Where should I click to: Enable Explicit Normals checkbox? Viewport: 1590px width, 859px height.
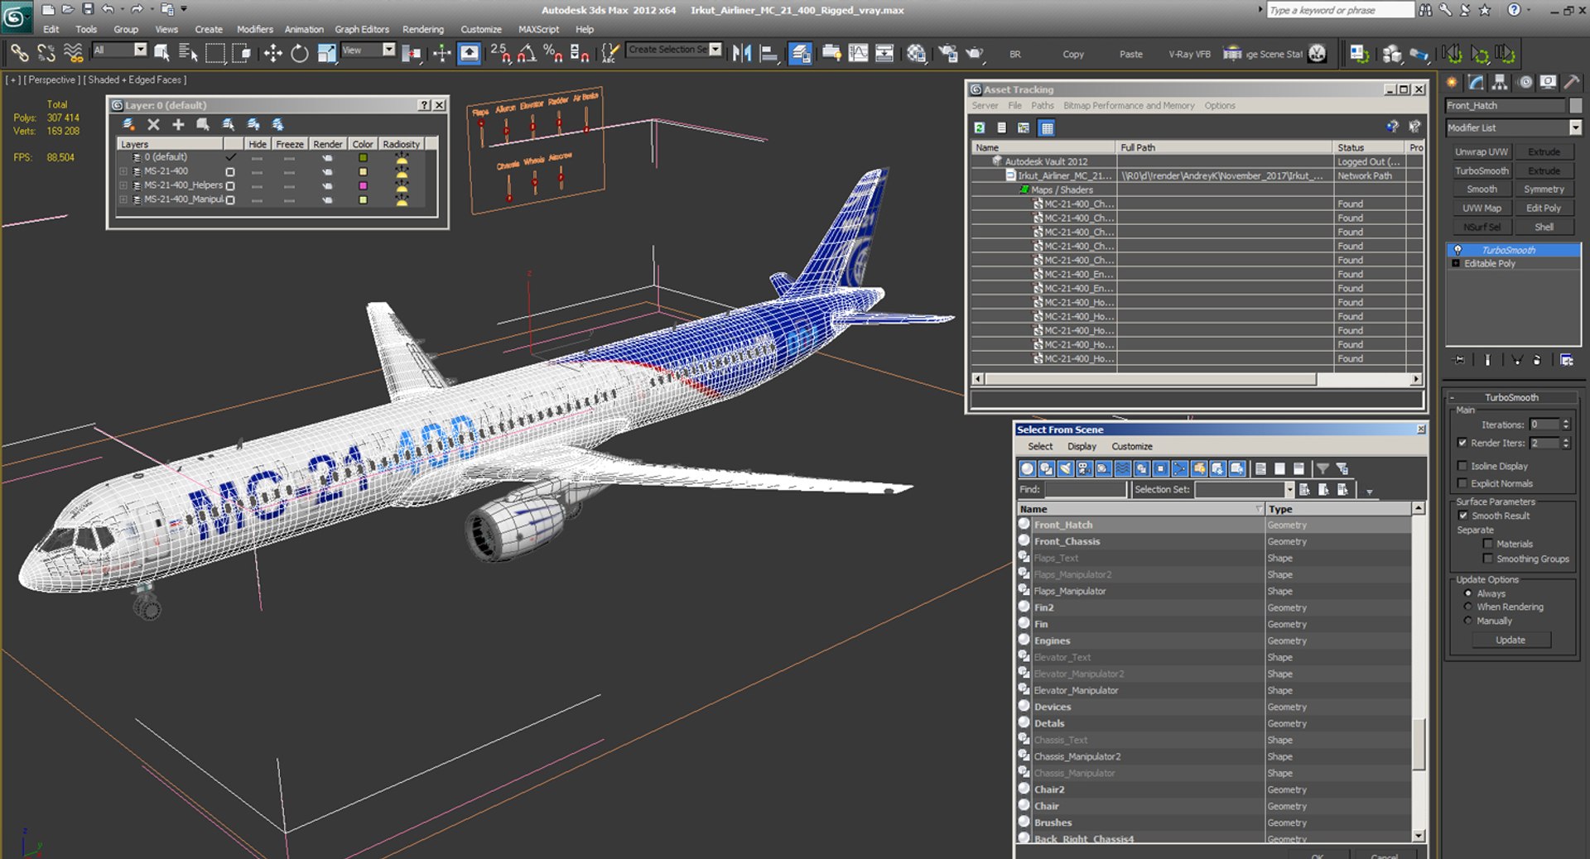pyautogui.click(x=1462, y=483)
